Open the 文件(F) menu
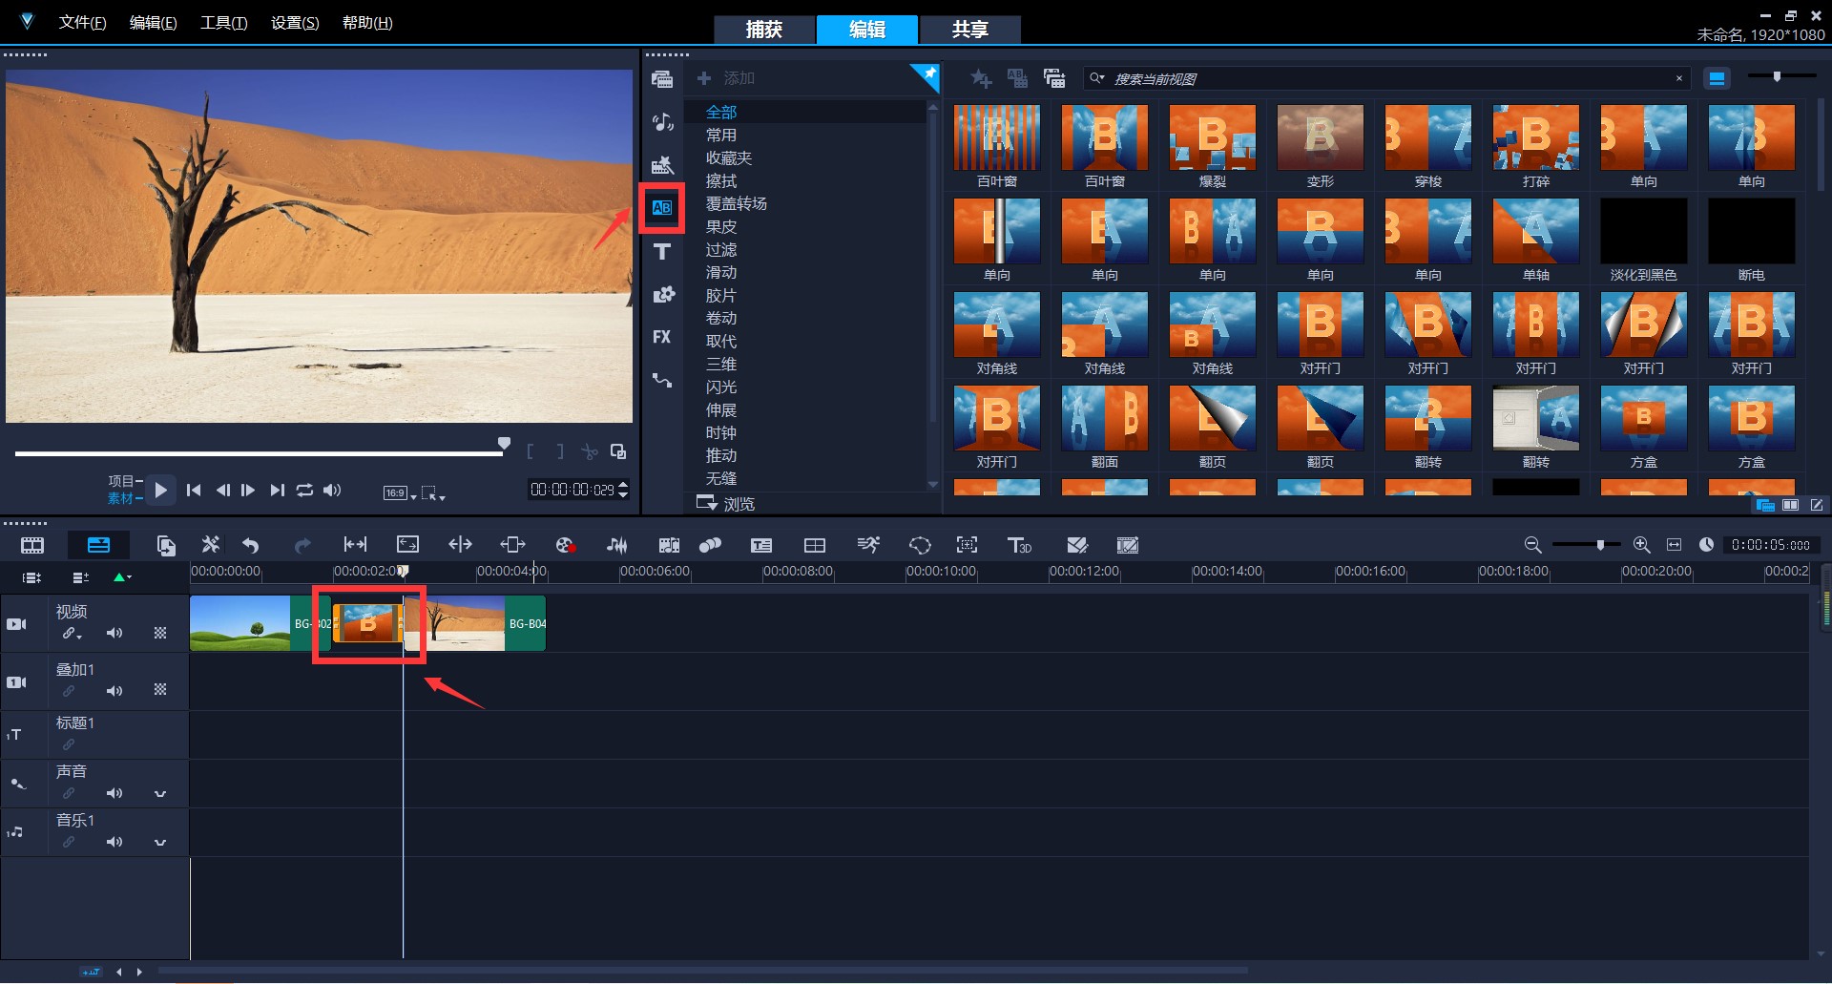The height and width of the screenshot is (984, 1832). pyautogui.click(x=83, y=22)
